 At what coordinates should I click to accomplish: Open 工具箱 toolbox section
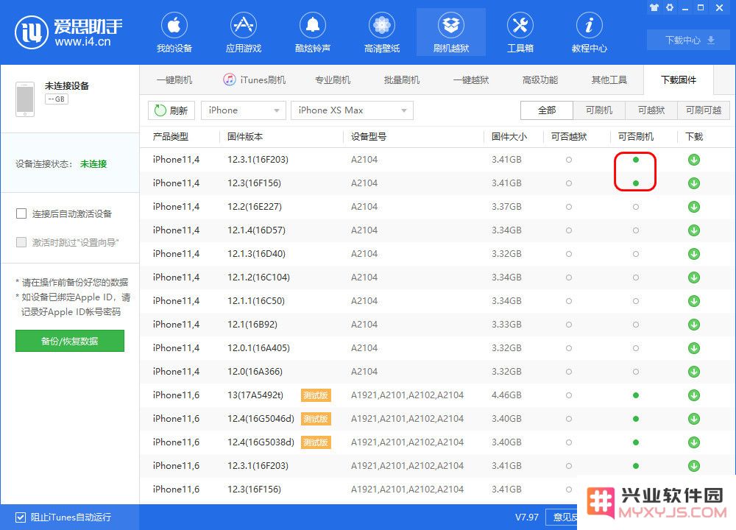520,32
